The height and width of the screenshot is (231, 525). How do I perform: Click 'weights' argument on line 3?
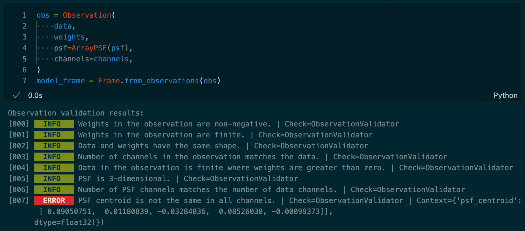(69, 37)
